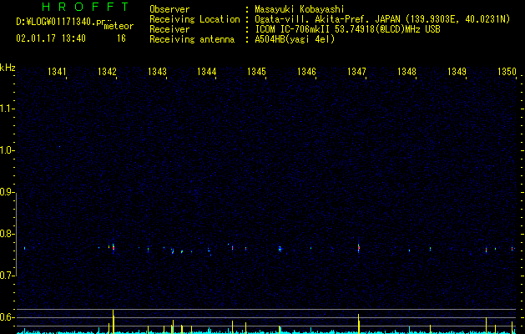This screenshot has width=525, height=334.
Task: Click the kHz axis unit label
Action: point(8,68)
